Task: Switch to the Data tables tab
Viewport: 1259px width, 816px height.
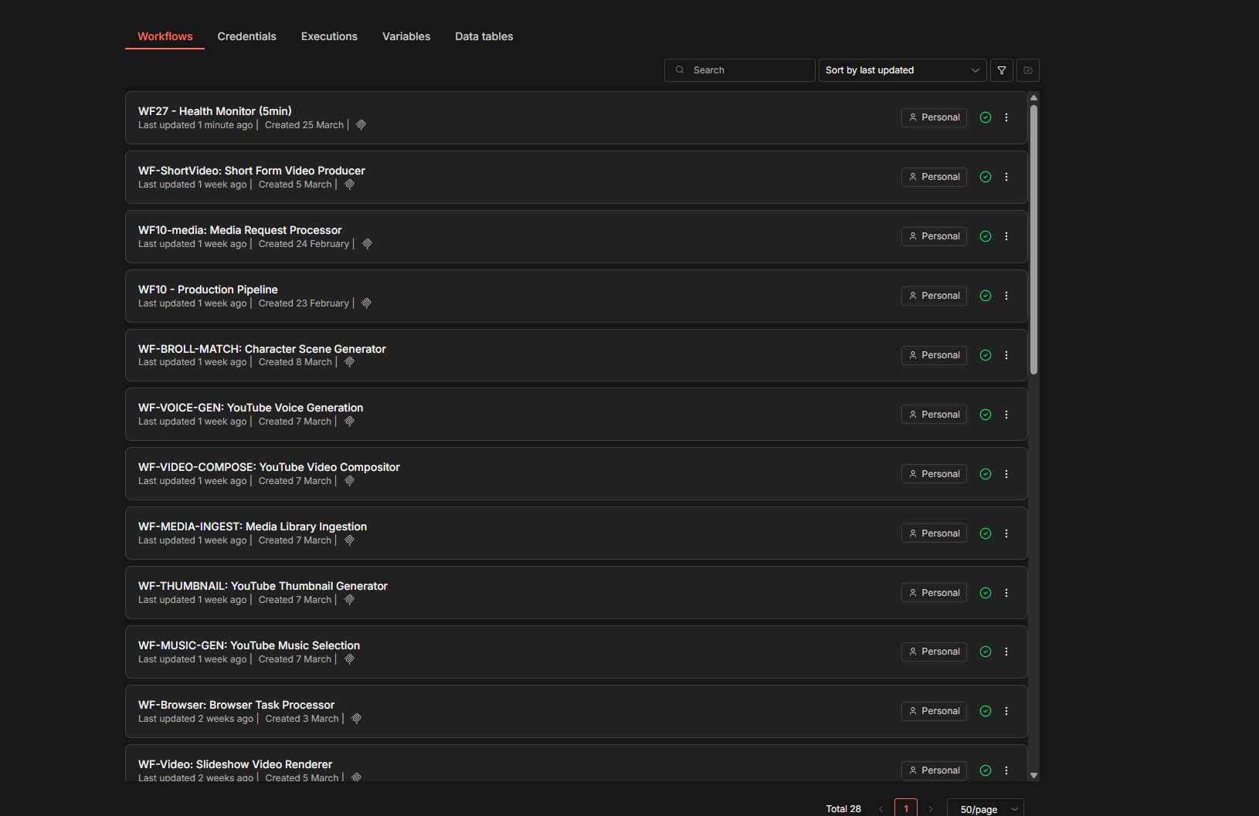Action: 484,36
